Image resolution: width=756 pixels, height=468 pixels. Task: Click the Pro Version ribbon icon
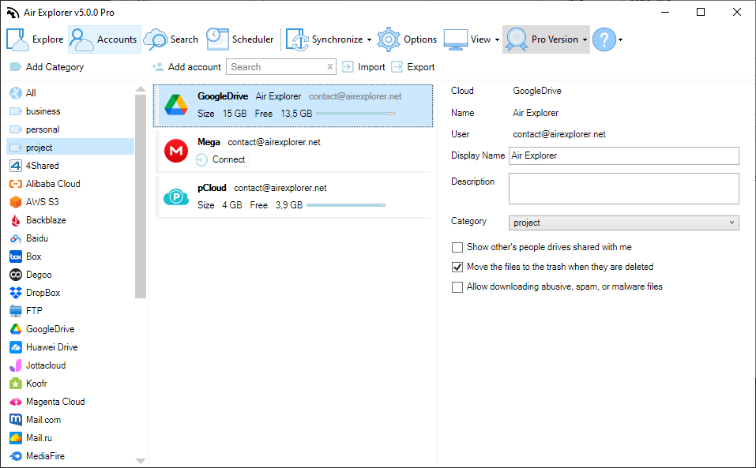(517, 39)
